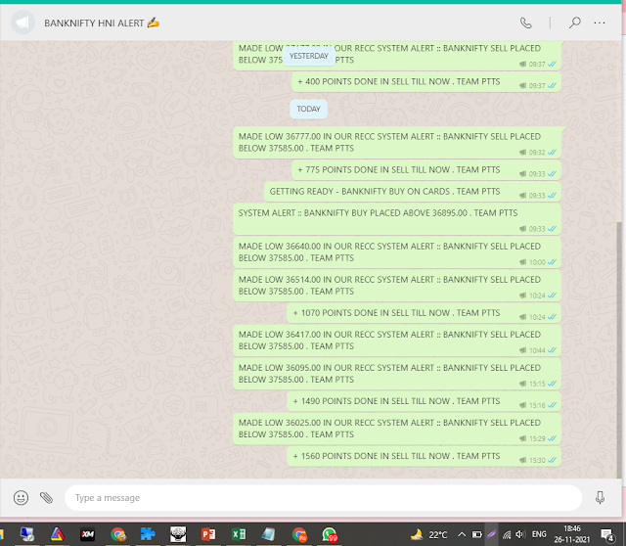Open second Chrome profile icon in taskbar
The height and width of the screenshot is (546, 626).
click(299, 534)
